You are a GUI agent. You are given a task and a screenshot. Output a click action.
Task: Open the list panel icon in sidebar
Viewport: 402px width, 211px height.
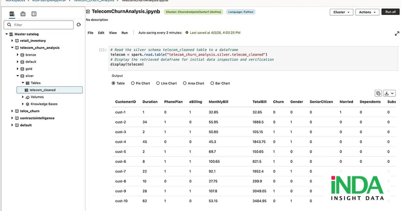tap(34, 14)
